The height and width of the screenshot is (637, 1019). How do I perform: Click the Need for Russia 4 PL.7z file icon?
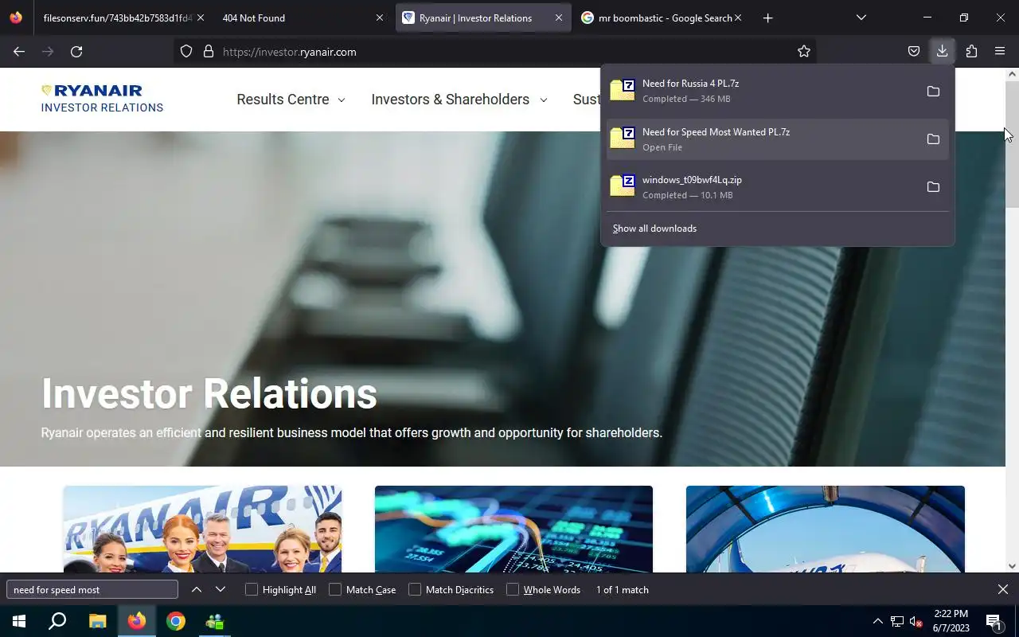pyautogui.click(x=623, y=91)
